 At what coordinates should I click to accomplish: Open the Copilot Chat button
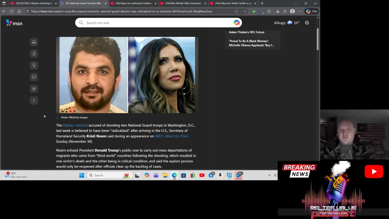312,11
